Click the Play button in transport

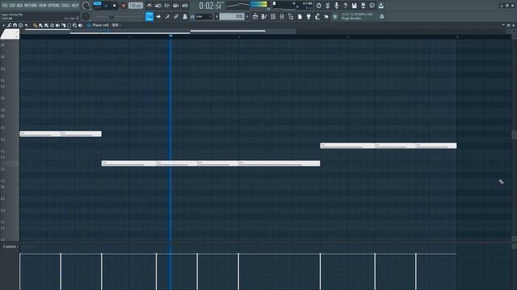(106, 6)
